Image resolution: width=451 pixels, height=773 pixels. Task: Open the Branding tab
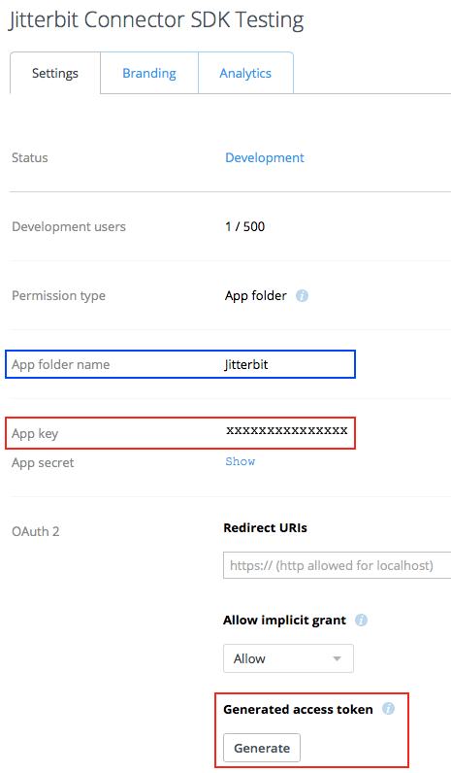(x=149, y=73)
